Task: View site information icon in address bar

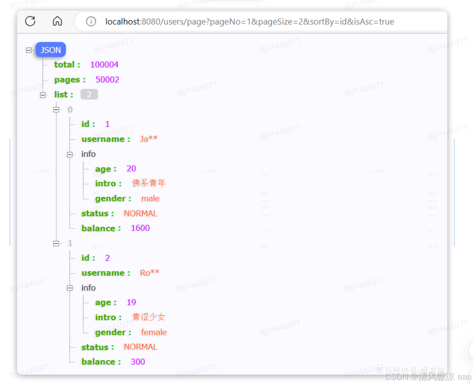Action: (91, 21)
